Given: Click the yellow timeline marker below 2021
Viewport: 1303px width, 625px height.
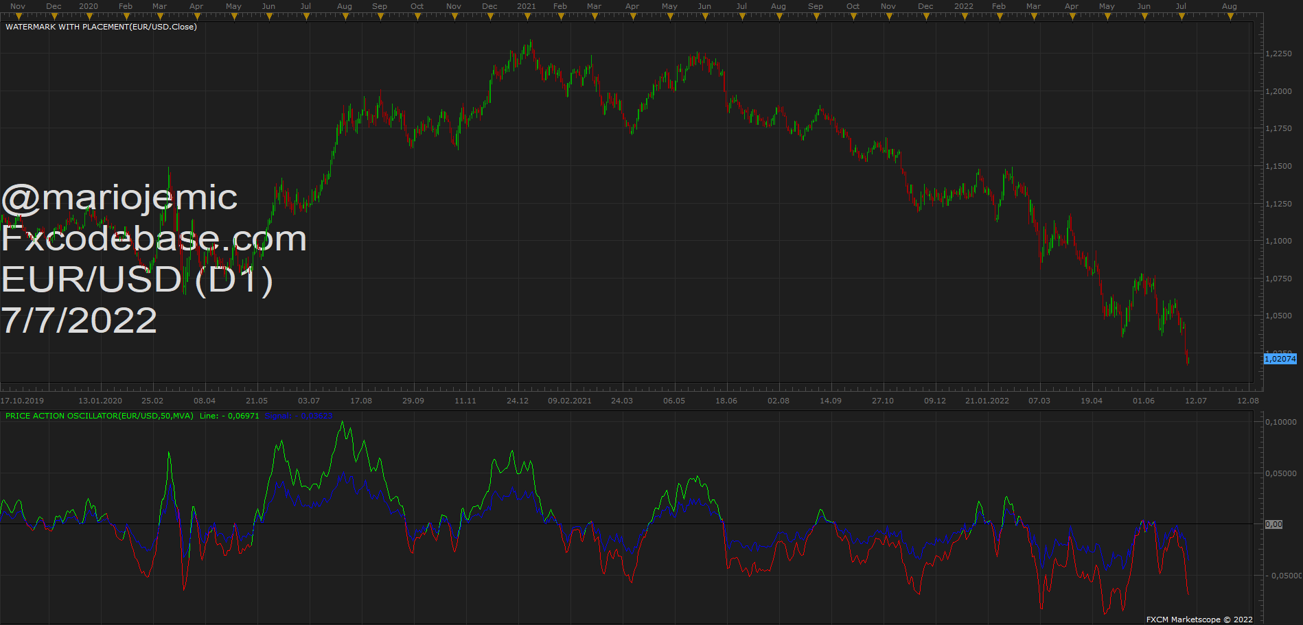Looking at the screenshot, I should click(x=527, y=16).
